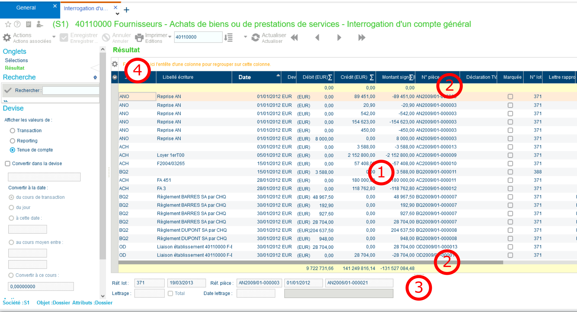This screenshot has width=577, height=312.
Task: Check Marquée box for 89 451,00 row
Action: 510,97
